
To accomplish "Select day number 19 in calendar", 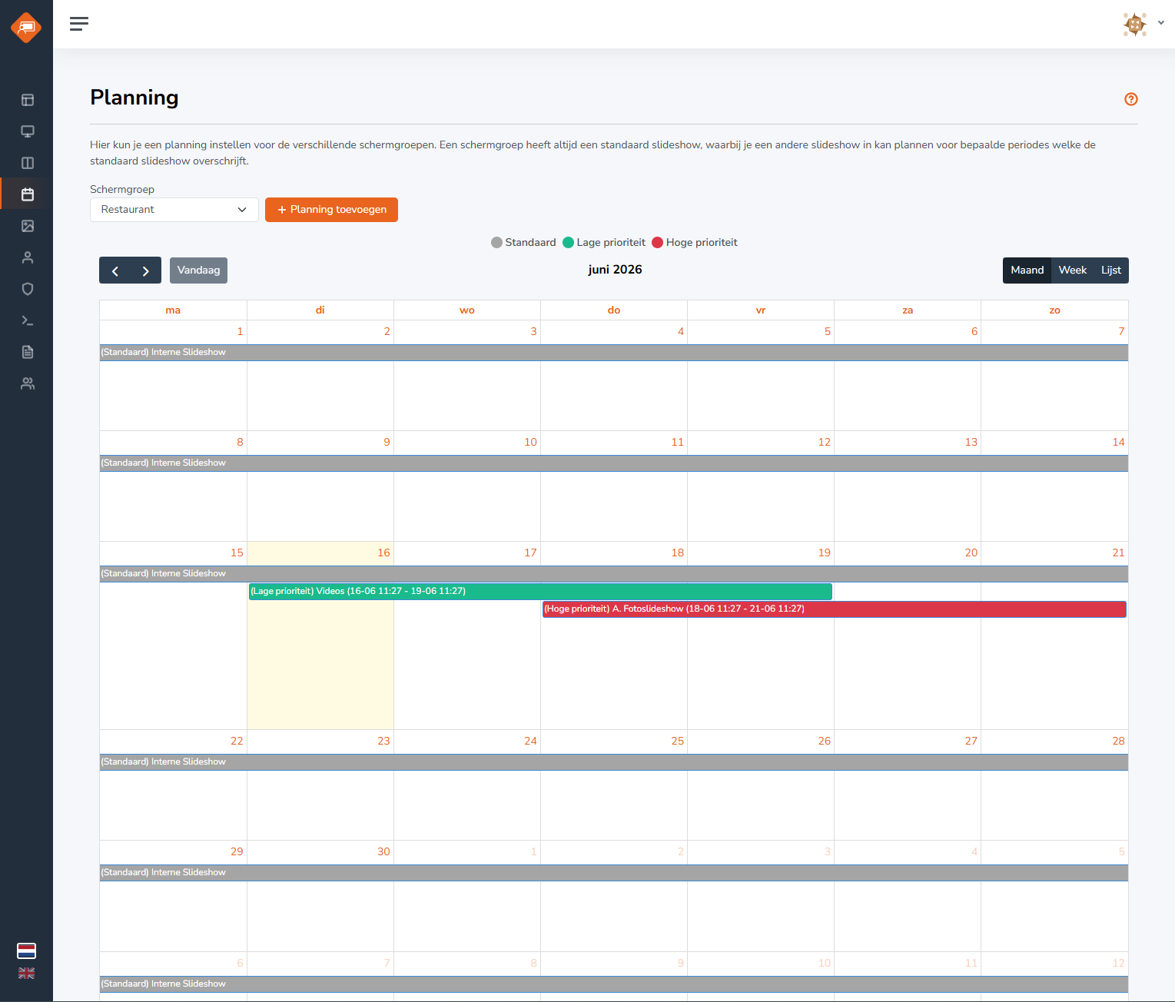I will tap(824, 553).
